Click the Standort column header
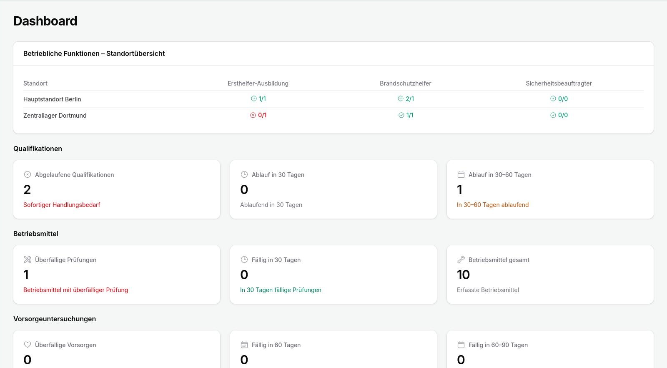This screenshot has height=368, width=667. (35, 83)
